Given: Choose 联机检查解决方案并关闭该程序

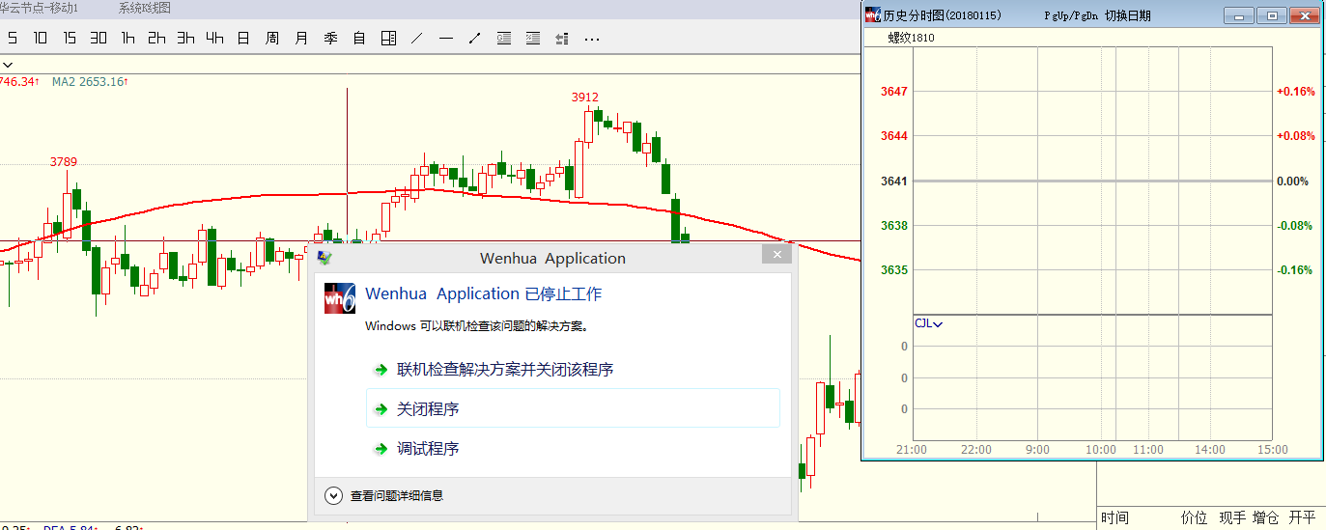Looking at the screenshot, I should coord(504,370).
